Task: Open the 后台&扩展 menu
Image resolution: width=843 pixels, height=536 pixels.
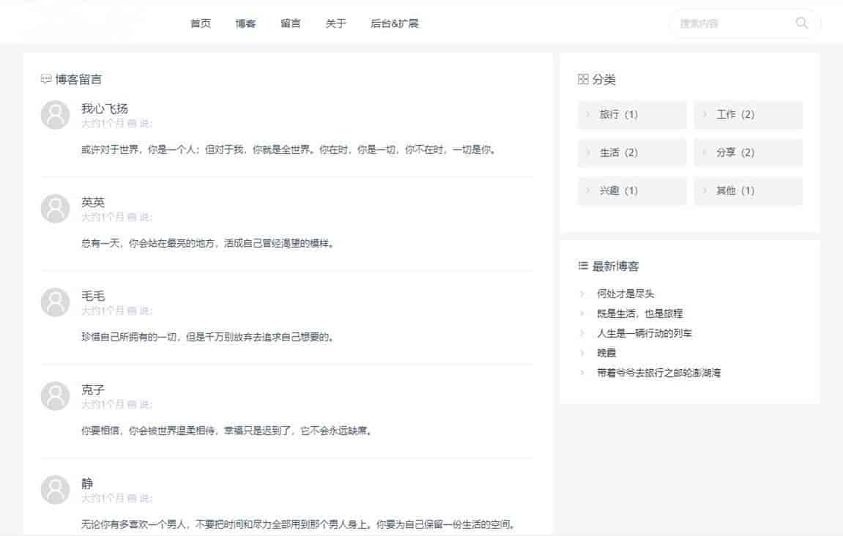Action: 394,23
